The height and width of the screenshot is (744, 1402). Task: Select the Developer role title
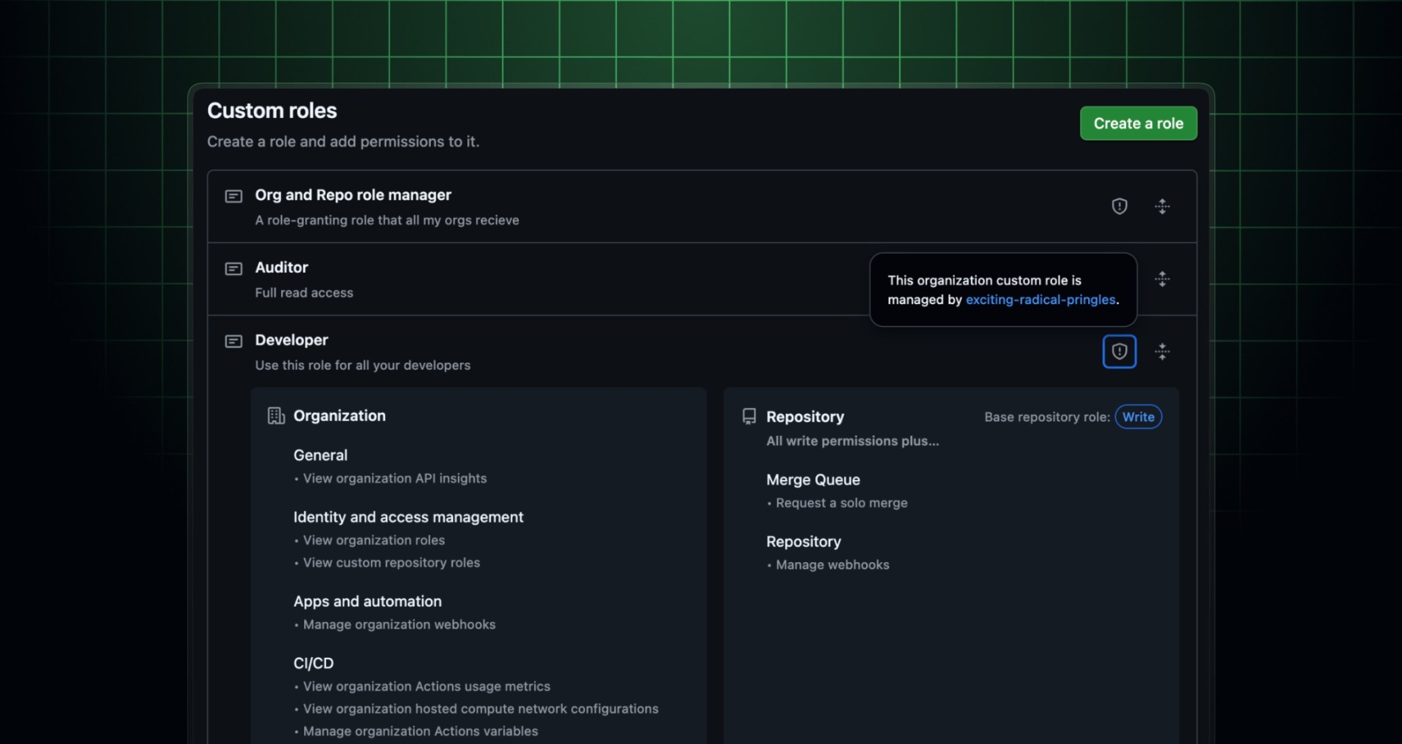pos(291,340)
